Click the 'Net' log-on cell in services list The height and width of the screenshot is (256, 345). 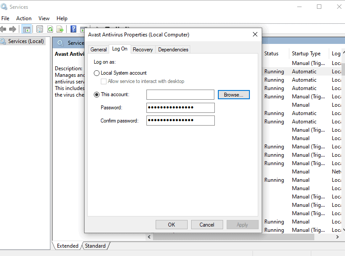[x=336, y=172]
